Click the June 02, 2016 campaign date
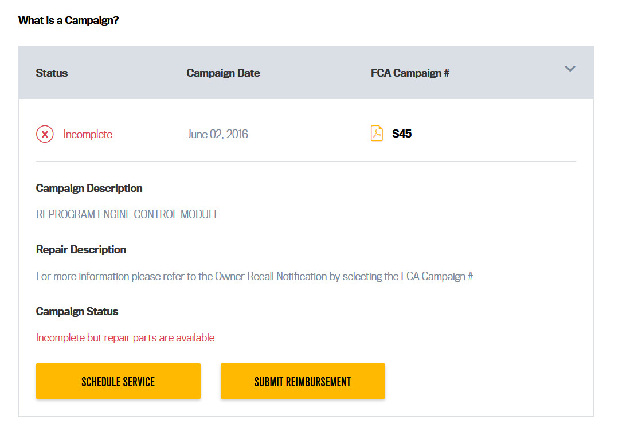 pos(217,134)
